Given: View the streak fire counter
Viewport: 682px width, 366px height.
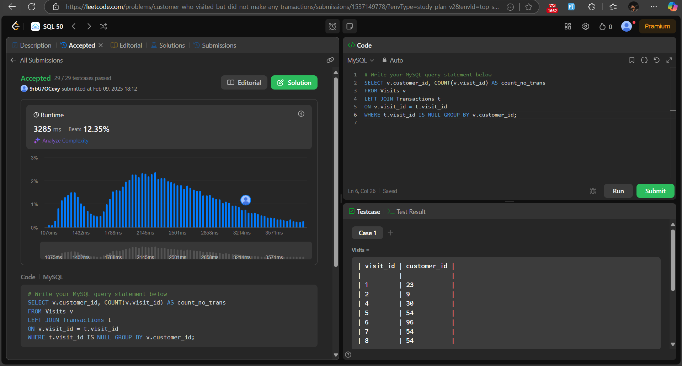Looking at the screenshot, I should tap(606, 27).
